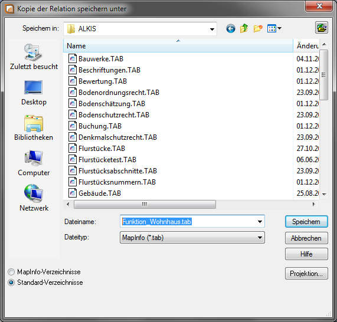
Task: Open the Dateityp MapInfo (*.tab) dropdown
Action: click(x=192, y=238)
